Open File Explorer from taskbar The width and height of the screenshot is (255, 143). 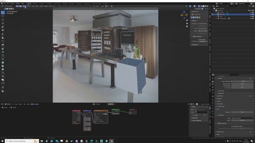(42, 141)
